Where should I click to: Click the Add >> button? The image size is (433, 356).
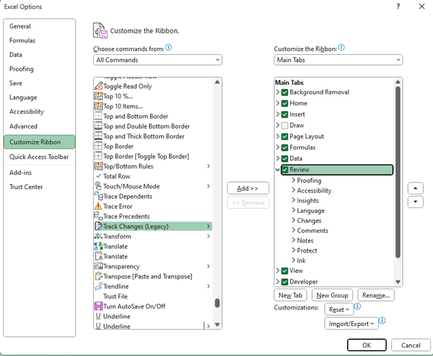tap(248, 188)
